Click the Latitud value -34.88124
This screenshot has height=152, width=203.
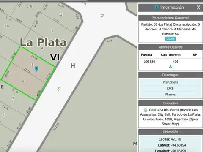tap(179, 145)
